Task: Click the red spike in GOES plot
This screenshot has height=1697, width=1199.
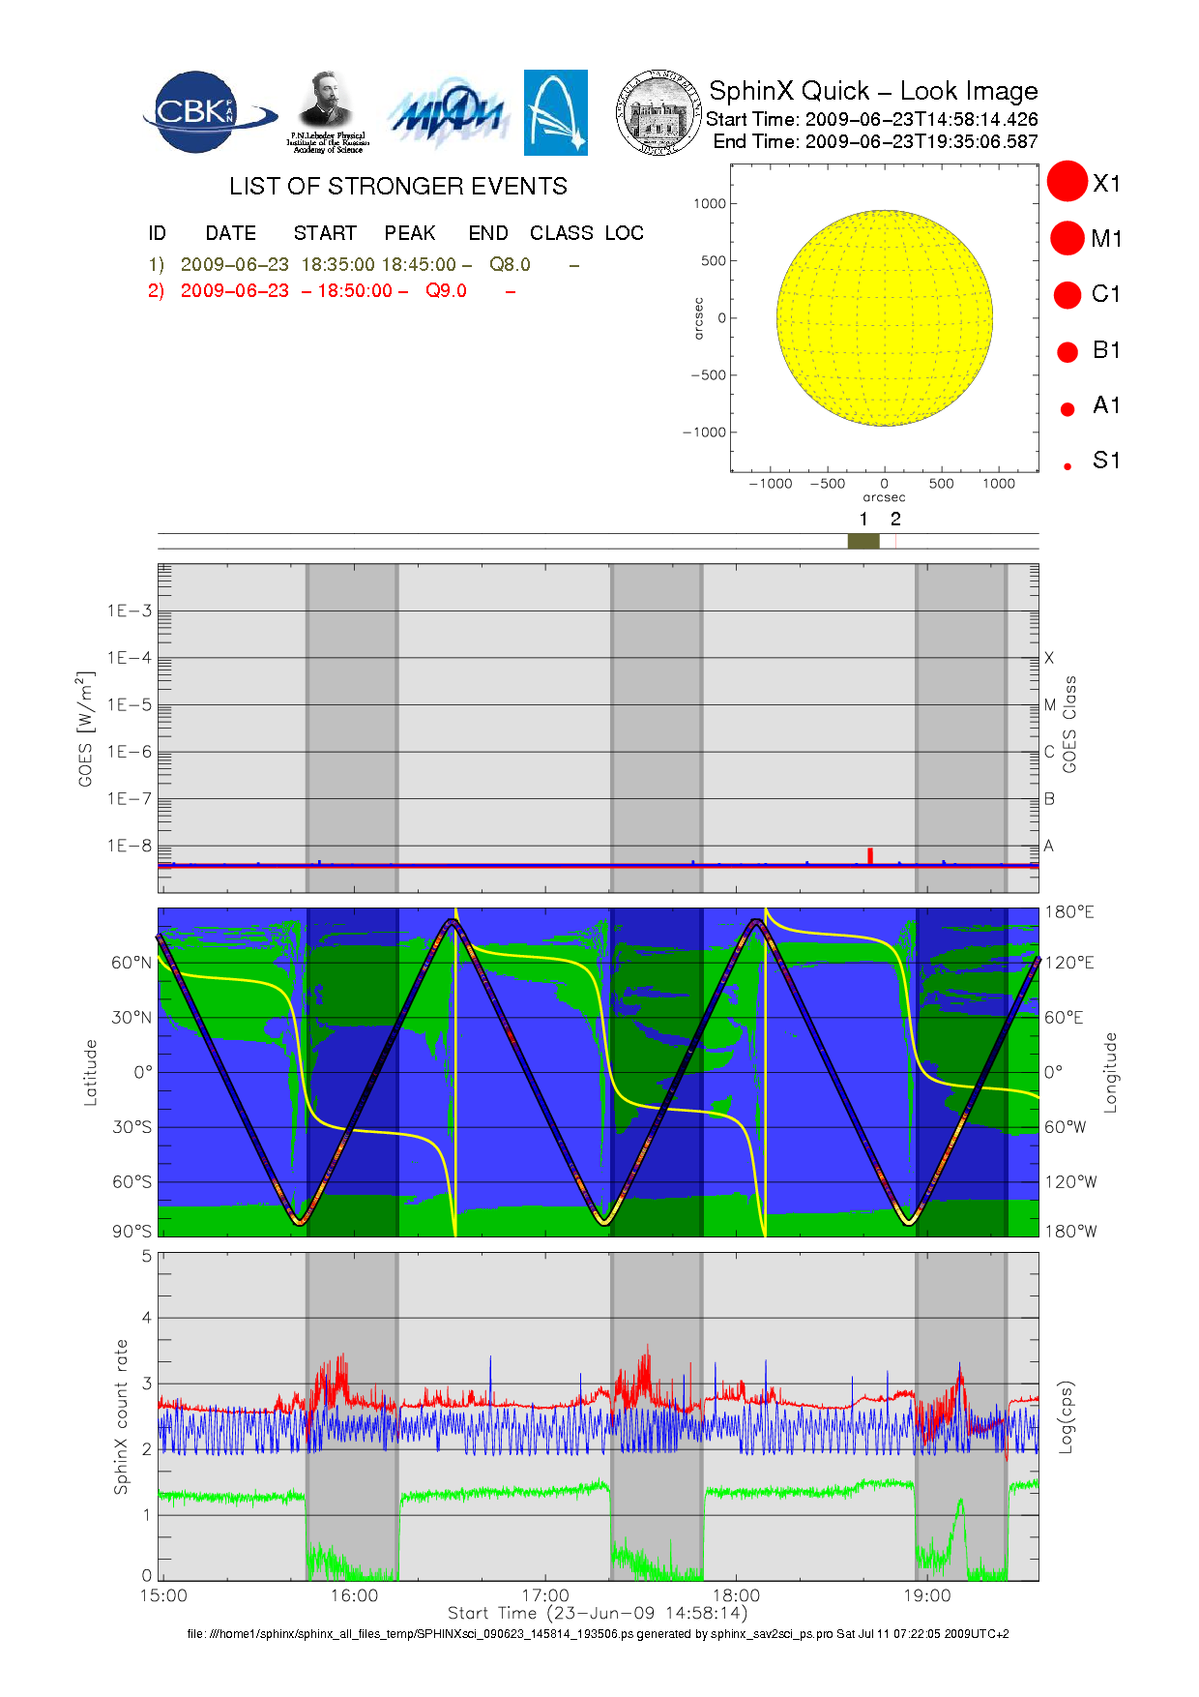Action: point(870,856)
